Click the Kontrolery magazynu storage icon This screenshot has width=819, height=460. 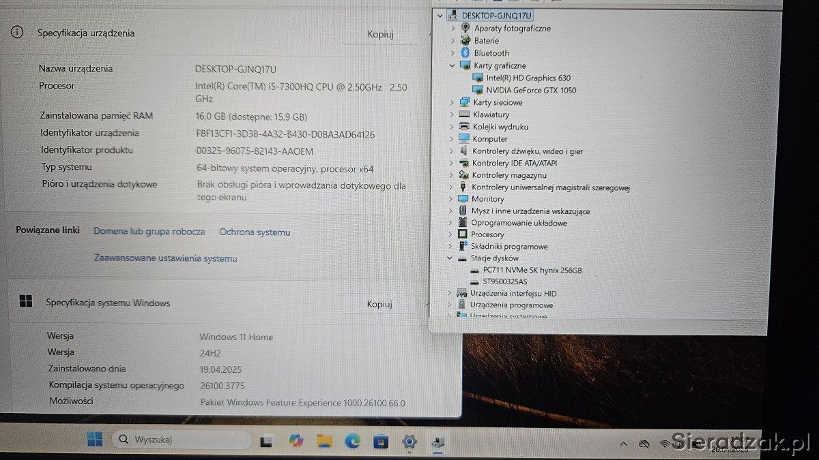tap(464, 175)
